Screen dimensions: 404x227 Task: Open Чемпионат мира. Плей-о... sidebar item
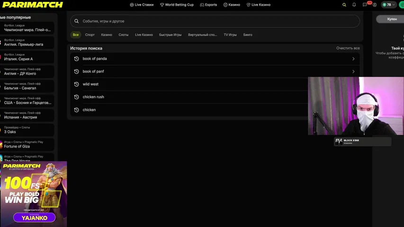27,28
